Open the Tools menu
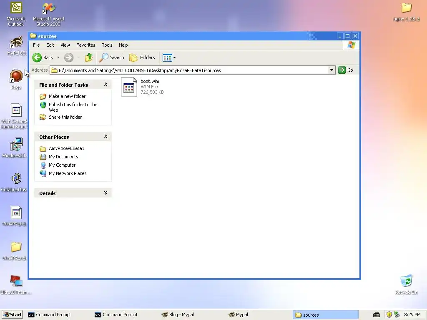This screenshot has height=320, width=427. [x=107, y=45]
